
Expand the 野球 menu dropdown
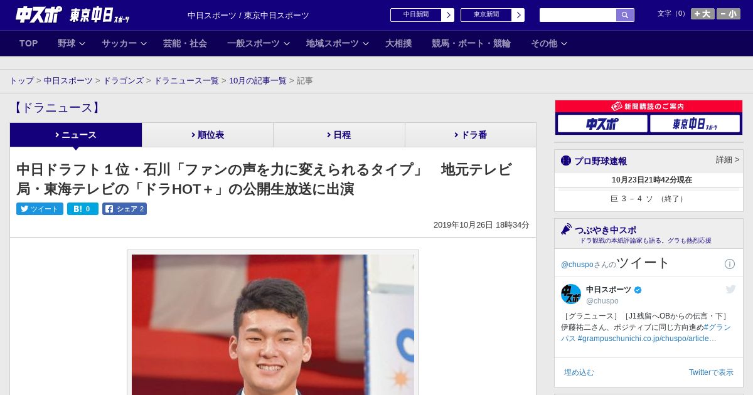click(72, 43)
